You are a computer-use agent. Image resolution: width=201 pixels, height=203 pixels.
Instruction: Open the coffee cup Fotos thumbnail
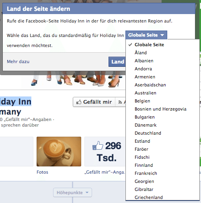tap(59, 152)
